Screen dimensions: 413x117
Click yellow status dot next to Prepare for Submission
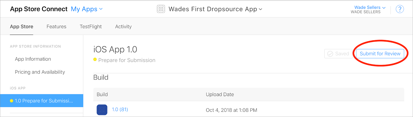[x=95, y=60]
